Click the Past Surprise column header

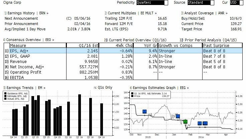(x=223, y=45)
